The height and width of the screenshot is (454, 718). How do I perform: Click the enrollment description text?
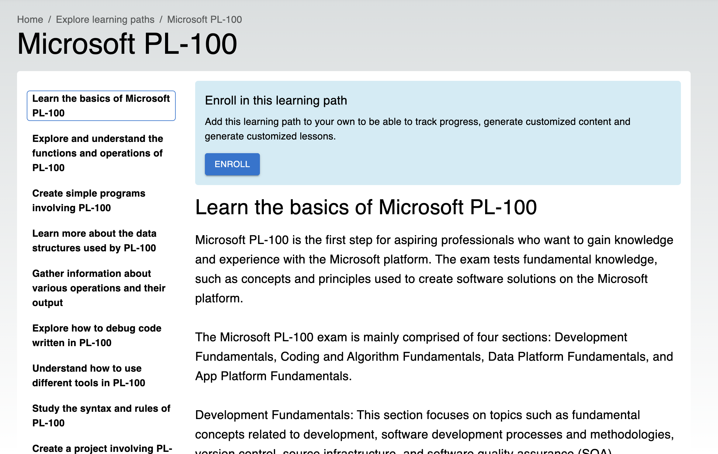[x=417, y=129]
